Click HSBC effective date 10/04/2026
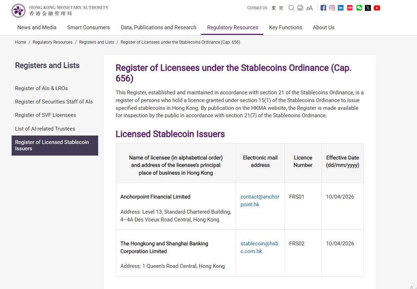The height and width of the screenshot is (289, 417). 340,244
